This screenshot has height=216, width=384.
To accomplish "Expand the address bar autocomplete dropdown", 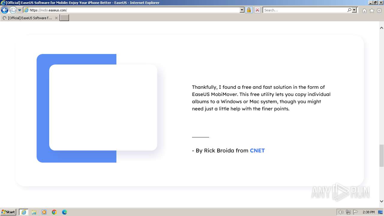I will coord(242,10).
